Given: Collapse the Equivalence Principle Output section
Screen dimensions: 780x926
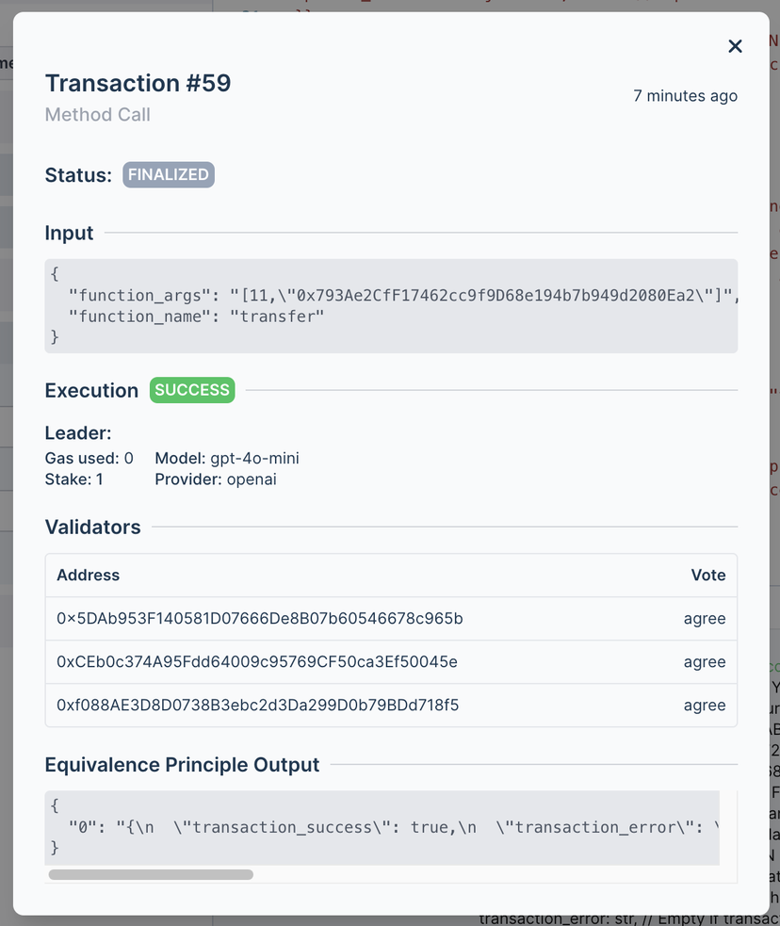Looking at the screenshot, I should 183,764.
